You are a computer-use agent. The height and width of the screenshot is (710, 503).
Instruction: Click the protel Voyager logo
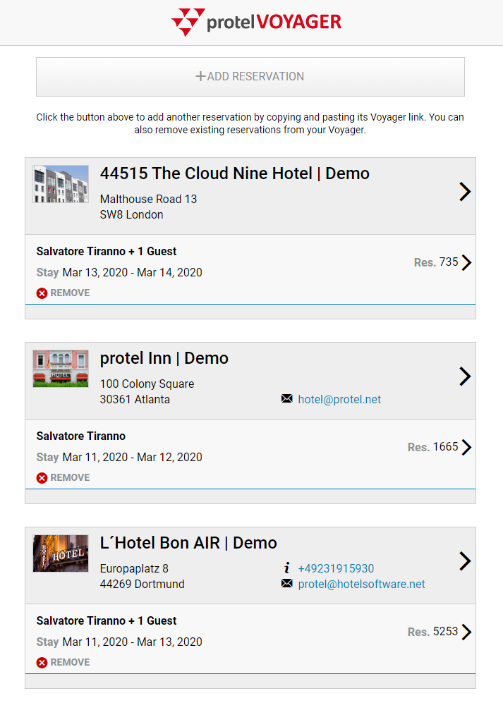click(x=256, y=23)
